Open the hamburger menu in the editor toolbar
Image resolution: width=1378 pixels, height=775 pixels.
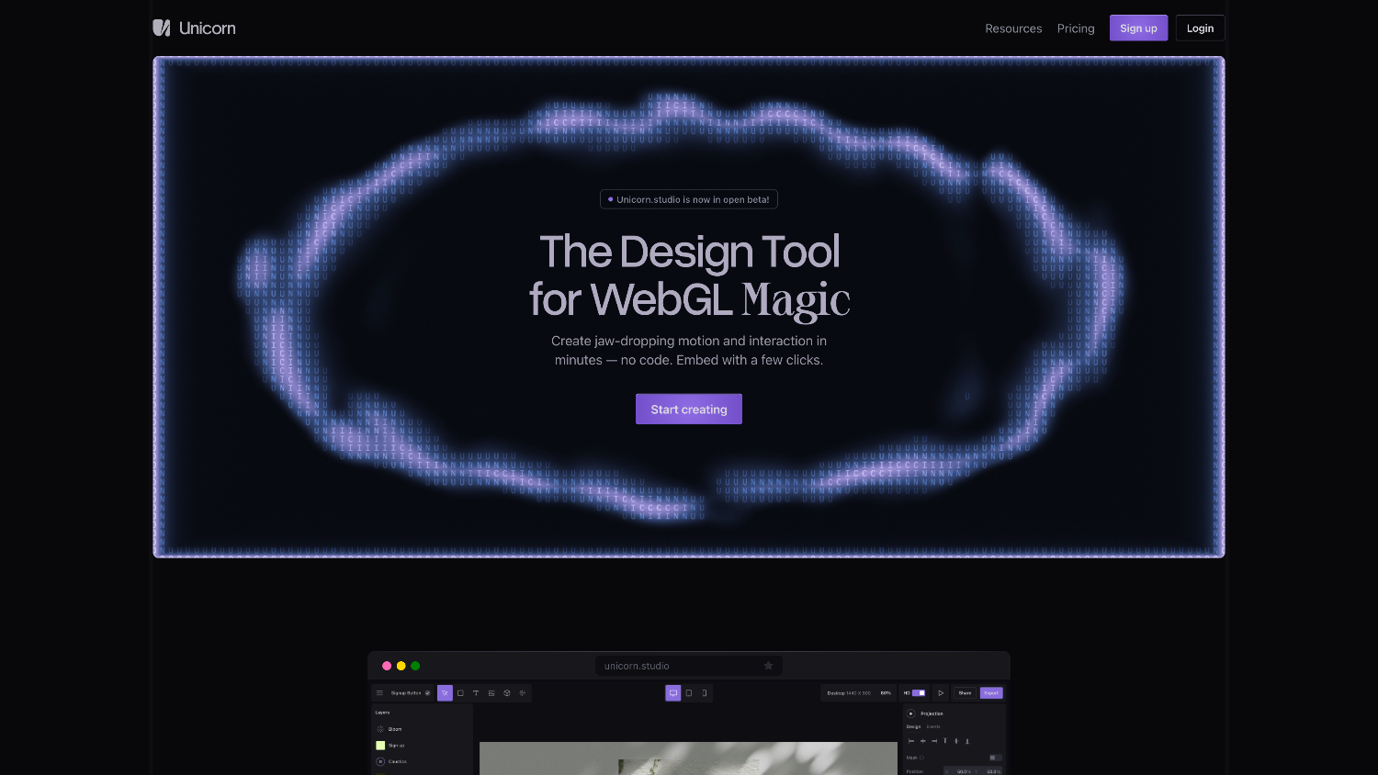click(x=379, y=693)
